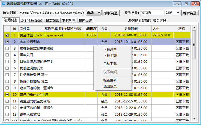Choose 退出登录 from context menu
This screenshot has height=125, width=201.
110,86
